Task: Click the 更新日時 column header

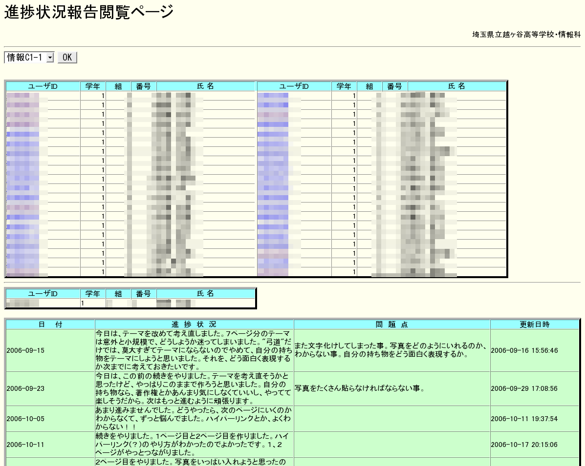Action: pos(534,324)
